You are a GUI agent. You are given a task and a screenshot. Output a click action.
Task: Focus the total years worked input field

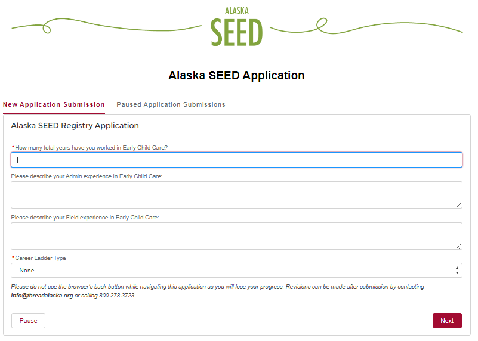(236, 160)
